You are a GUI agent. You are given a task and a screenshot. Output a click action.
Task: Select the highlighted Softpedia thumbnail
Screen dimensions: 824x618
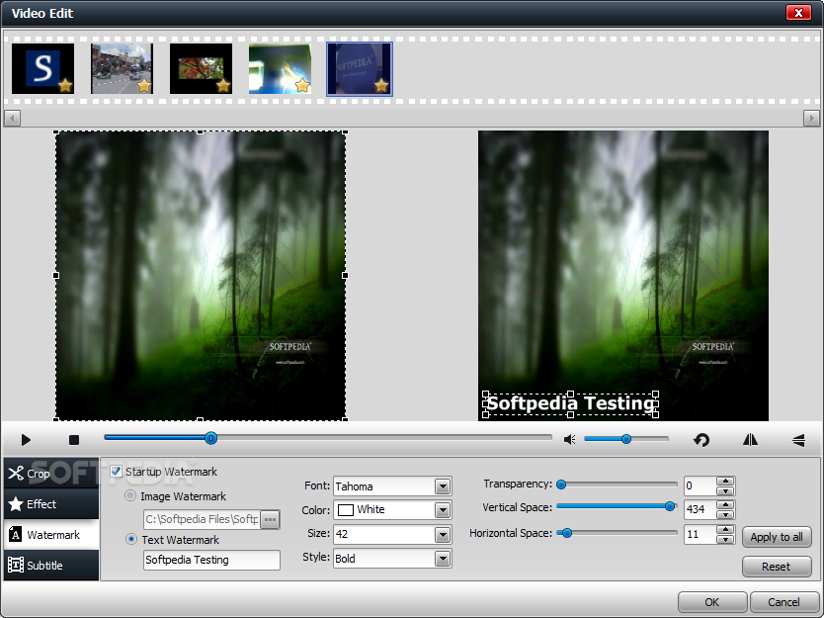tap(360, 69)
